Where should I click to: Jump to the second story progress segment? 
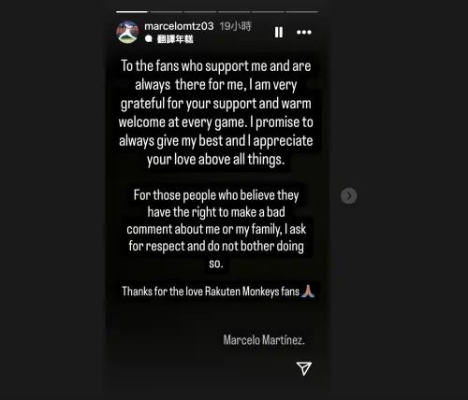point(166,12)
